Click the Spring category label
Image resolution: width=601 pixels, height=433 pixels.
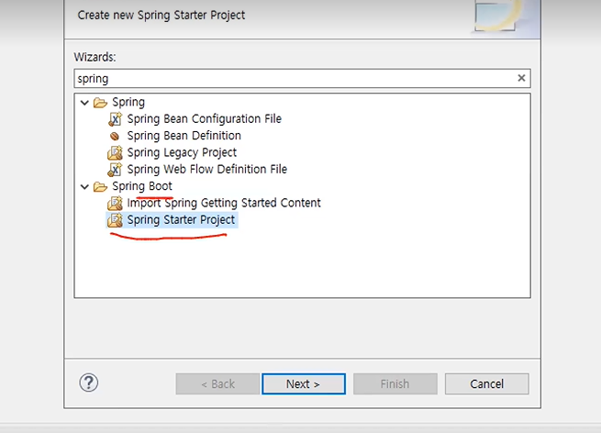pyautogui.click(x=128, y=103)
